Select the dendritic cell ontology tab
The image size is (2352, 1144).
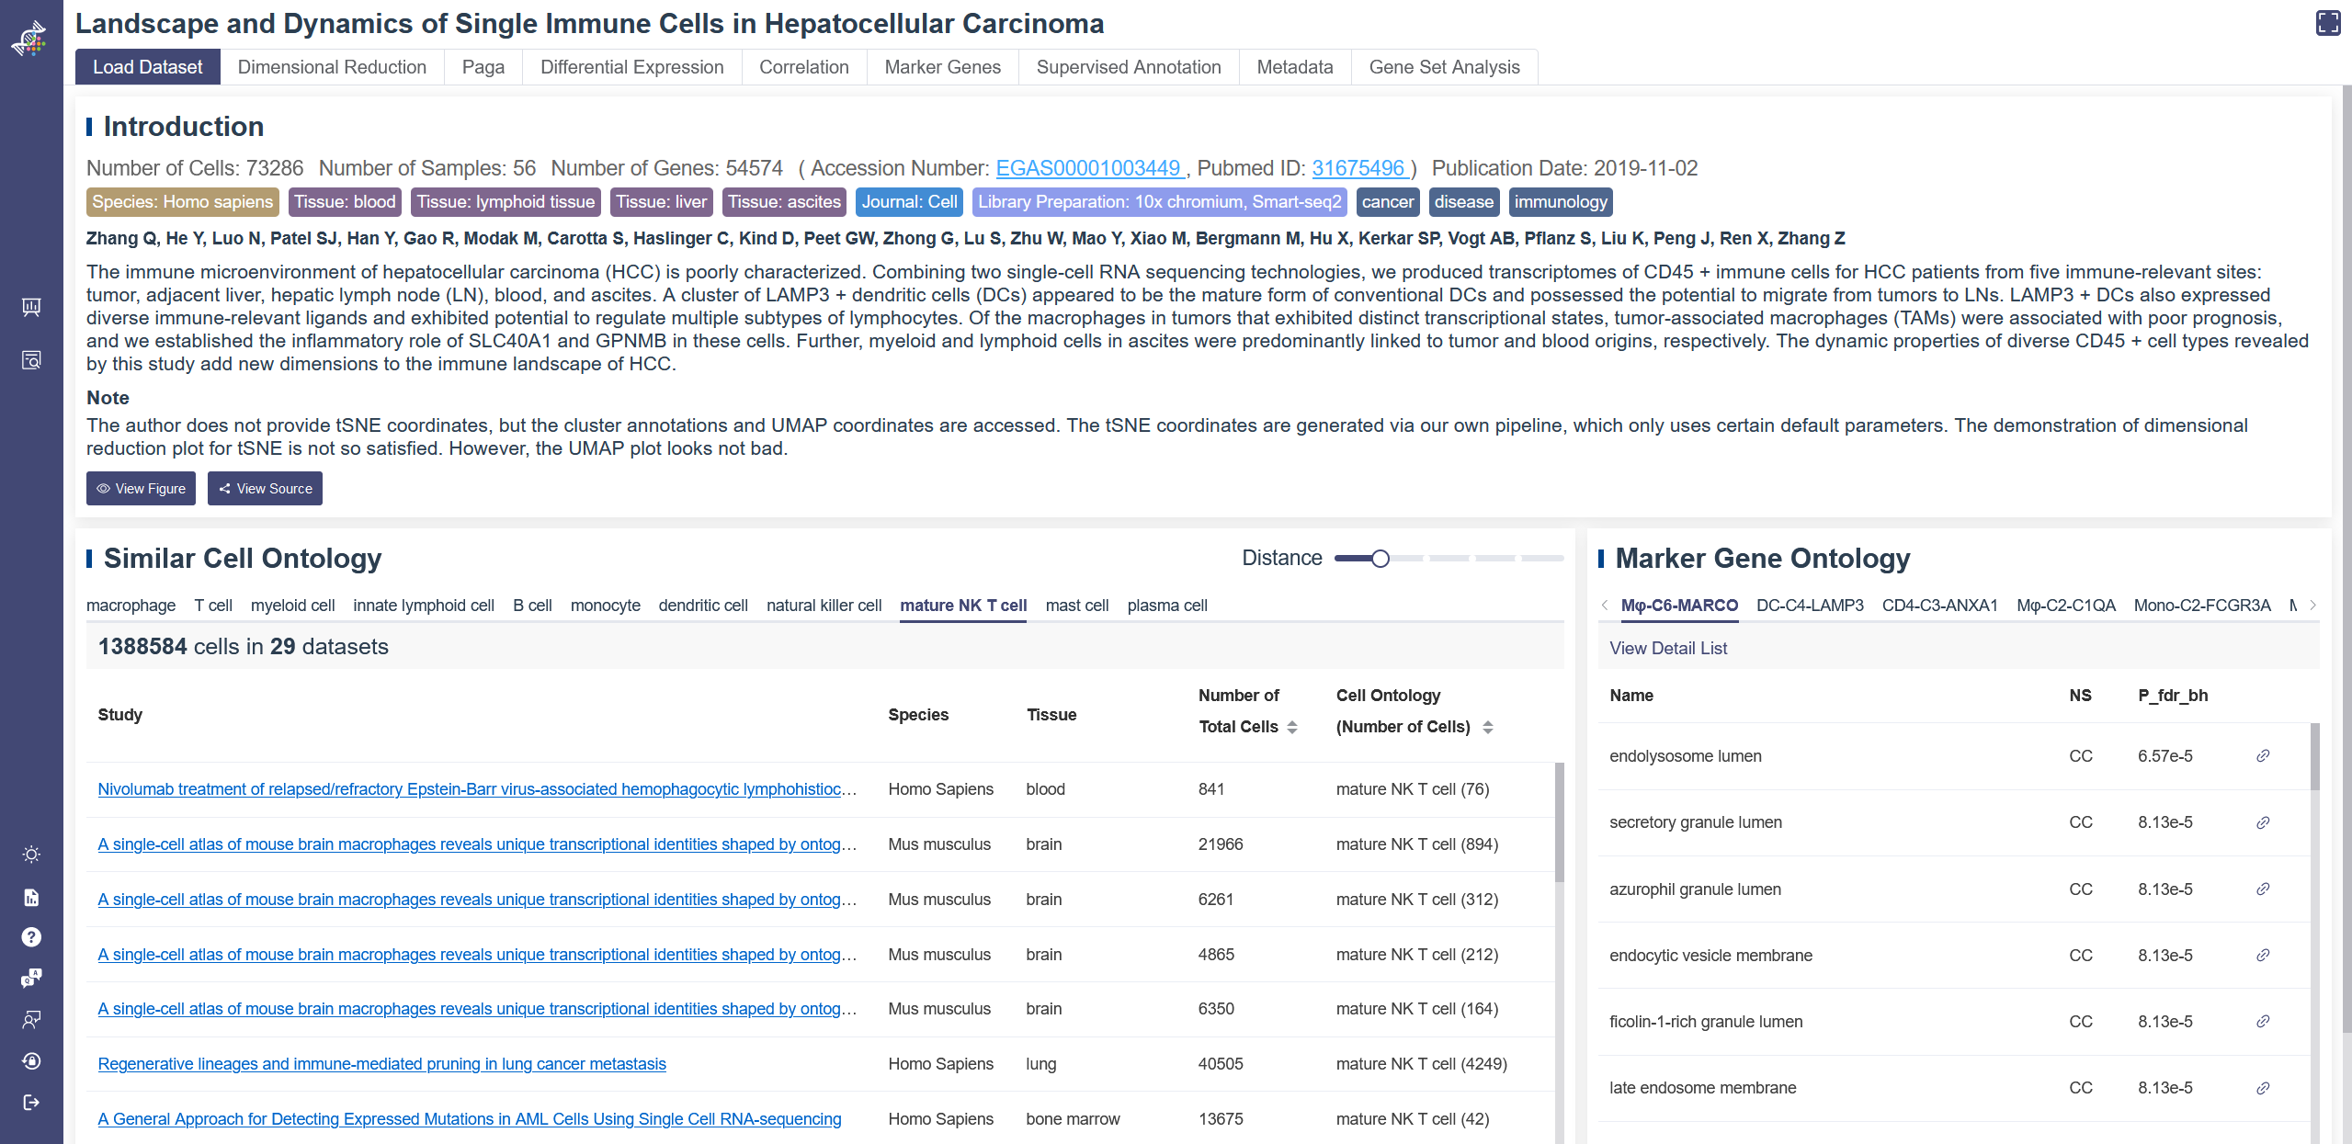tap(703, 606)
